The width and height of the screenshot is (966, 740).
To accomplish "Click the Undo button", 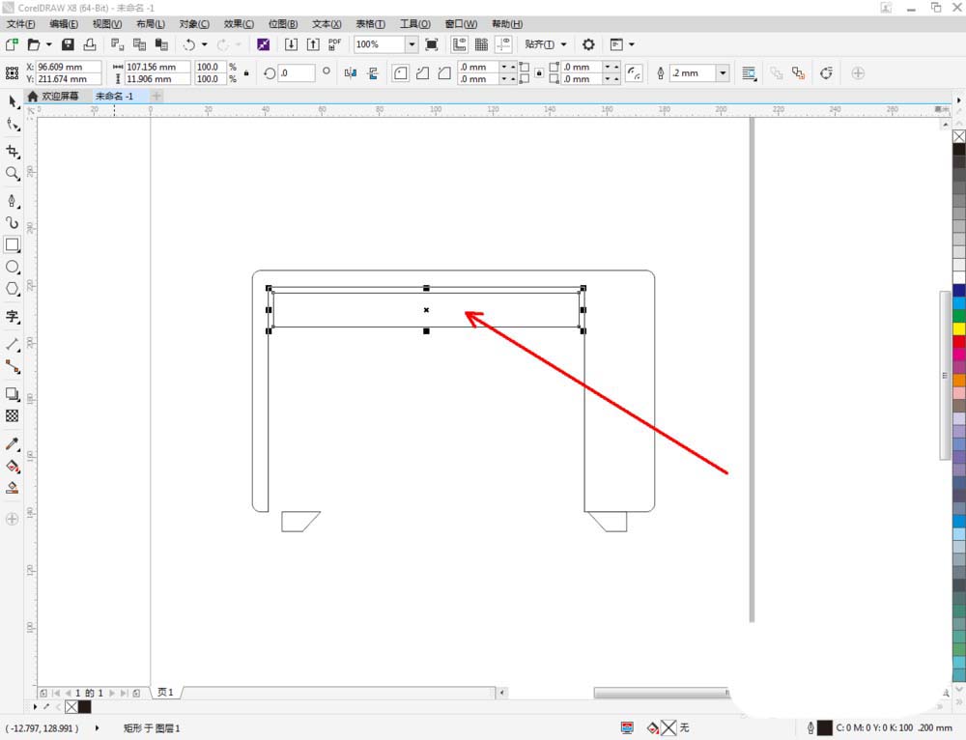I will [x=189, y=44].
